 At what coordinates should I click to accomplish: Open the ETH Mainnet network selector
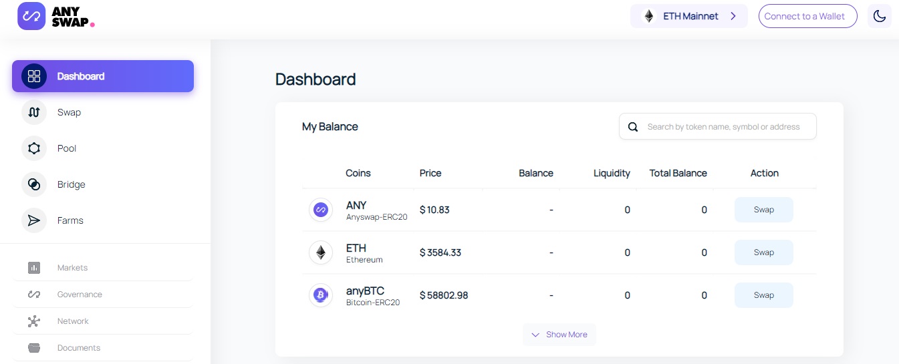(x=689, y=16)
